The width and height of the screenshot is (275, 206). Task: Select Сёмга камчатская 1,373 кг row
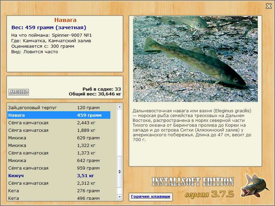pyautogui.click(x=59, y=153)
